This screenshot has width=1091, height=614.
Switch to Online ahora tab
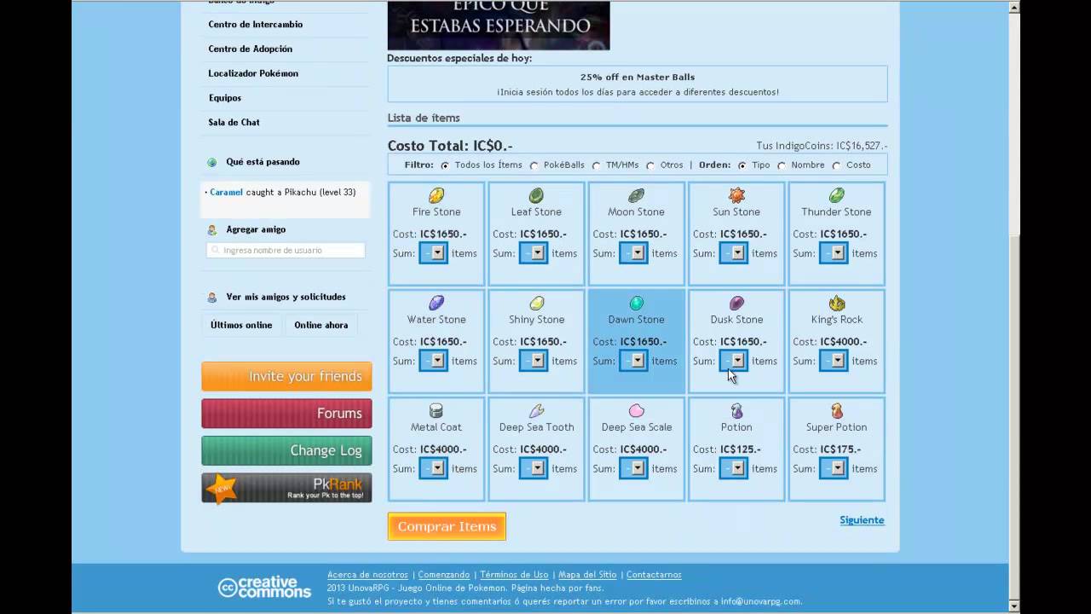point(321,325)
